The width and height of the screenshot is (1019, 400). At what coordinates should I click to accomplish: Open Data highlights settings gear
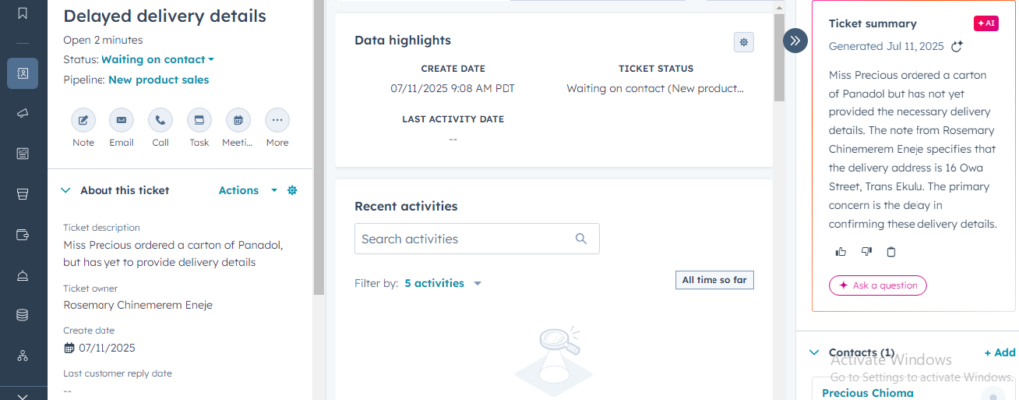pyautogui.click(x=744, y=42)
